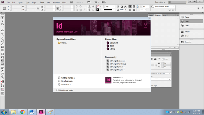Select the Direct Selection tool
The width and height of the screenshot is (204, 115).
click(2, 21)
